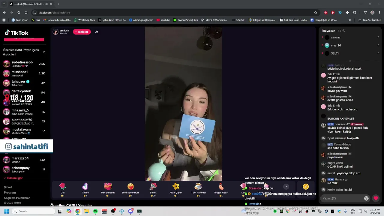Open WhatsApp Web bookmark
Screen dimensions: 384x216
pos(84,20)
